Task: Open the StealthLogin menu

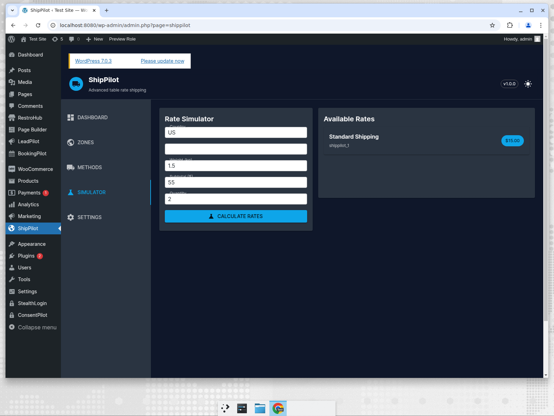Action: [33, 303]
